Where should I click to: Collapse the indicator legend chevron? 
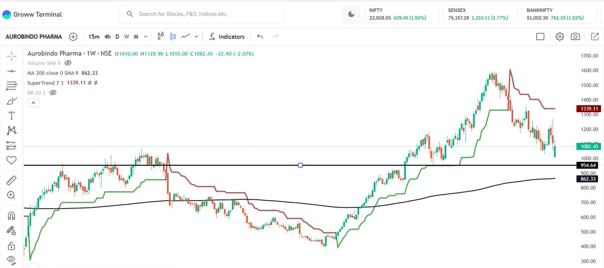tap(32, 103)
